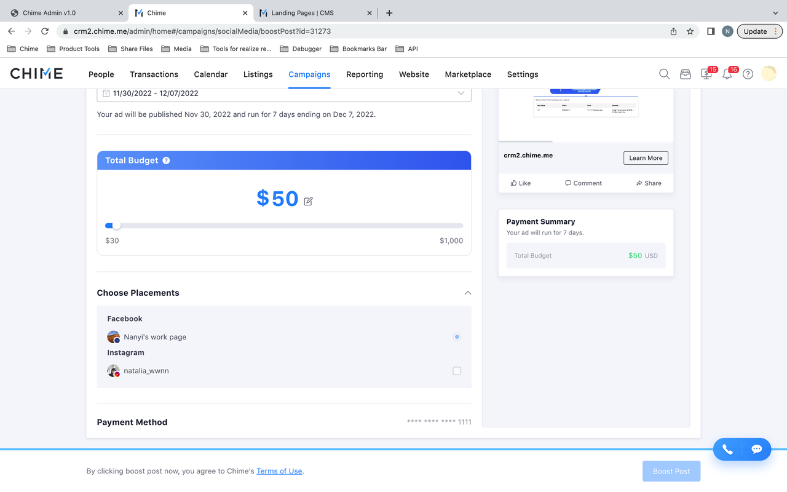This screenshot has height=492, width=787.
Task: Open the Marketplace menu
Action: coord(468,74)
